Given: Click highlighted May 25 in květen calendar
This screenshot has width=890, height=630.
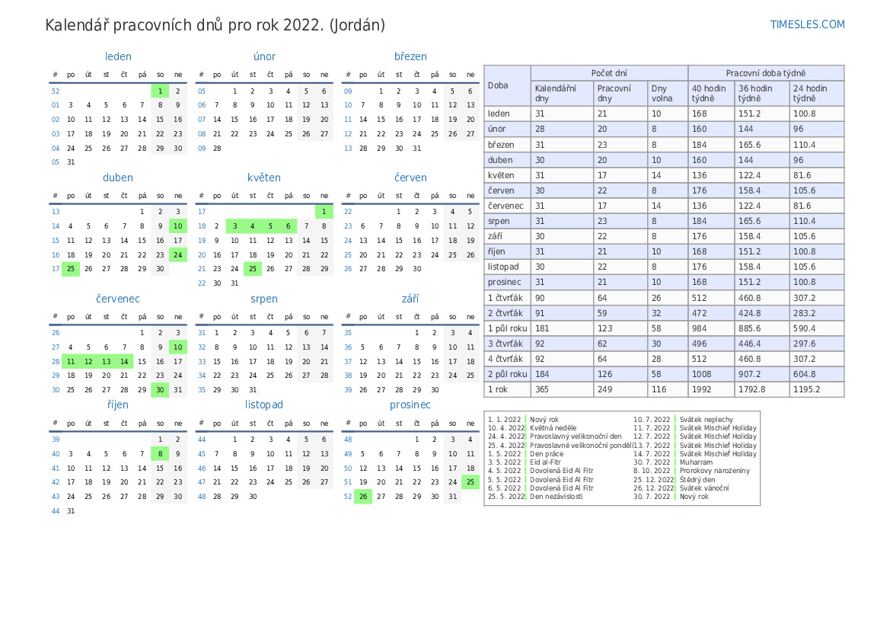Looking at the screenshot, I should [x=253, y=269].
